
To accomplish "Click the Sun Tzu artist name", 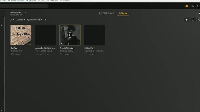I will click(x=14, y=48).
